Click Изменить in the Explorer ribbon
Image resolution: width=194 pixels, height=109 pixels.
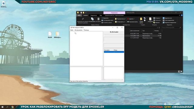point(157,20)
